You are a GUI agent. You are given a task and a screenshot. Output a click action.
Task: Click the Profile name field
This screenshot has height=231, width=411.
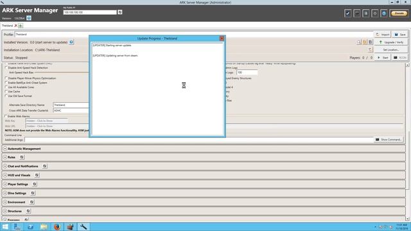(193, 34)
